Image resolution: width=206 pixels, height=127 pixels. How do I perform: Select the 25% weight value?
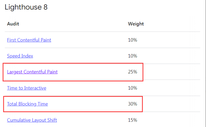[132, 72]
